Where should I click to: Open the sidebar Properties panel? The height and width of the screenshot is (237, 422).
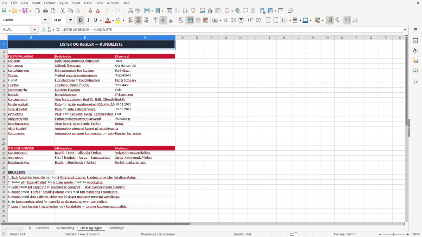click(415, 41)
